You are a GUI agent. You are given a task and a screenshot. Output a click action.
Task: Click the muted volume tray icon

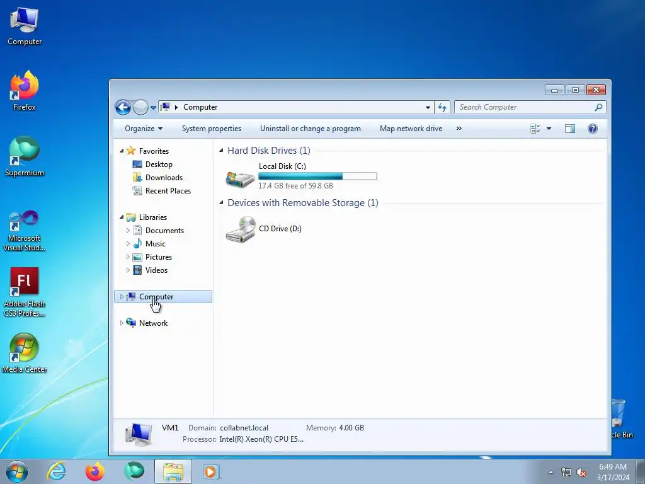(x=581, y=473)
